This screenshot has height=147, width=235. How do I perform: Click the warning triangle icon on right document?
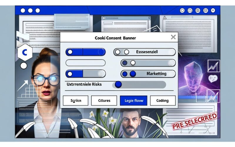(165, 18)
